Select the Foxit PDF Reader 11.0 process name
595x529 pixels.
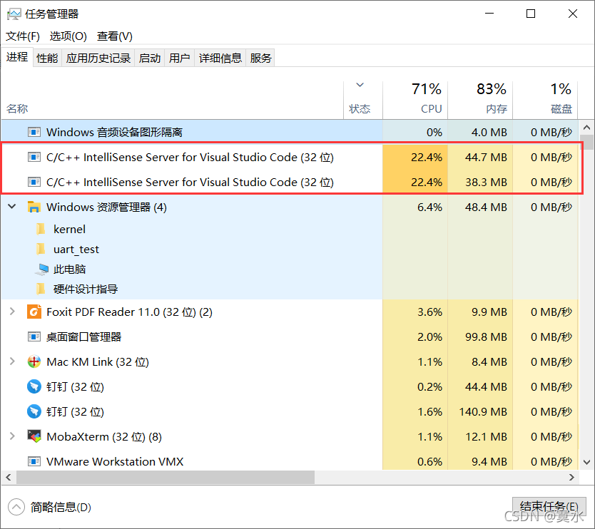[129, 312]
